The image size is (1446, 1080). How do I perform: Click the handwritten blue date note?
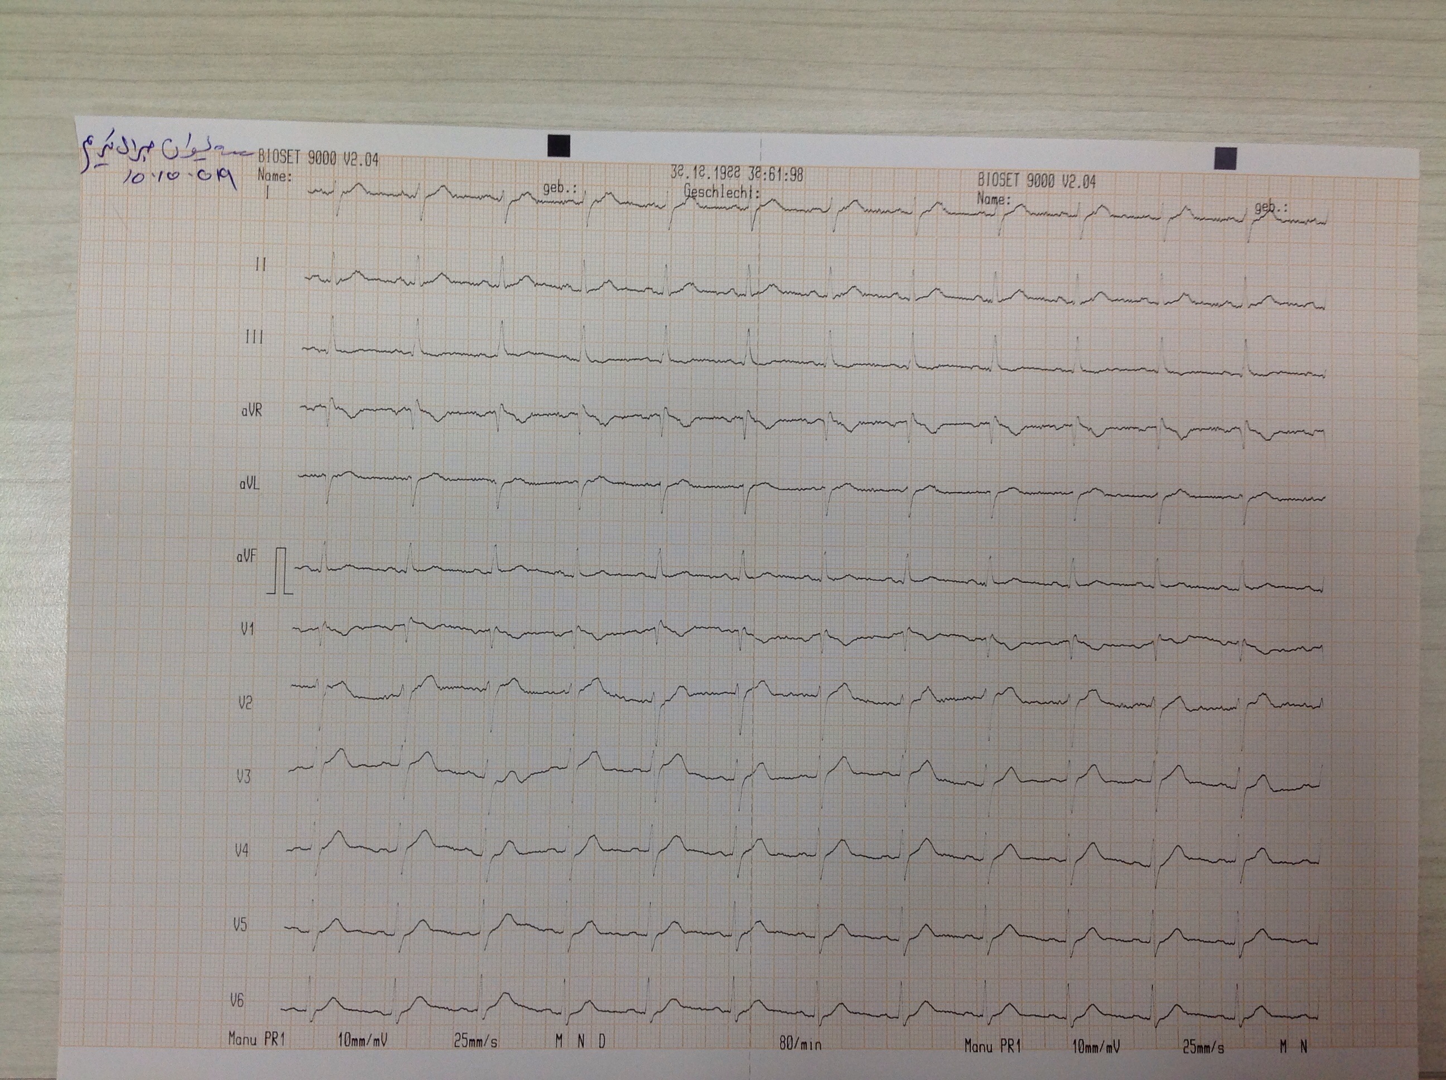tap(180, 179)
